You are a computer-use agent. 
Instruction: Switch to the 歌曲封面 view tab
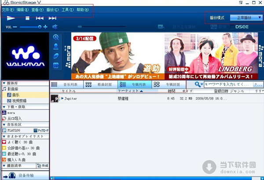pyautogui.click(x=100, y=84)
